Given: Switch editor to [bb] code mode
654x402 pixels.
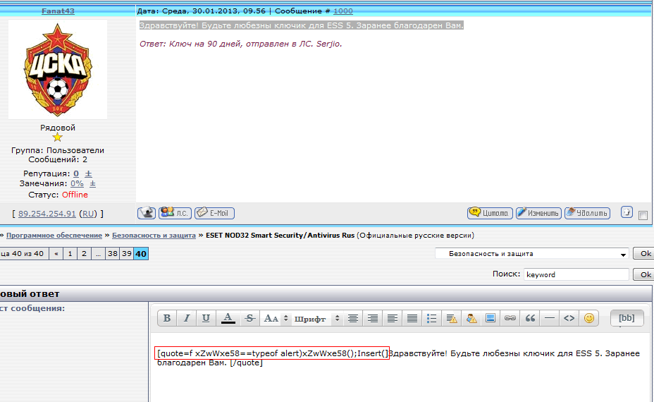Looking at the screenshot, I should 627,318.
